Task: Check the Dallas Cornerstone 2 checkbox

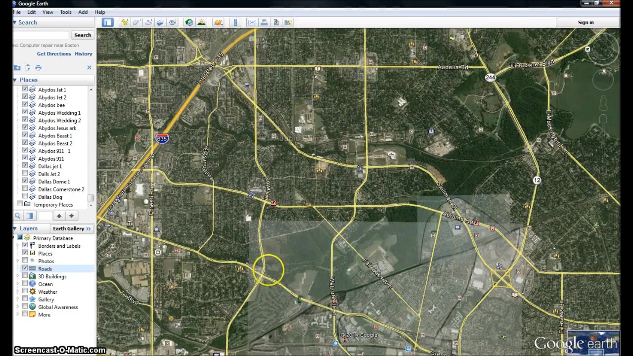Action: point(25,189)
